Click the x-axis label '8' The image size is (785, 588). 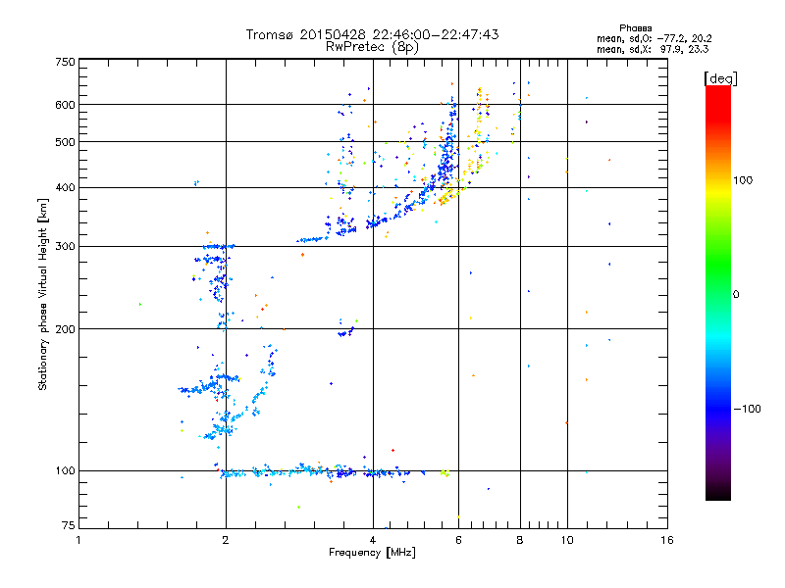(x=520, y=540)
